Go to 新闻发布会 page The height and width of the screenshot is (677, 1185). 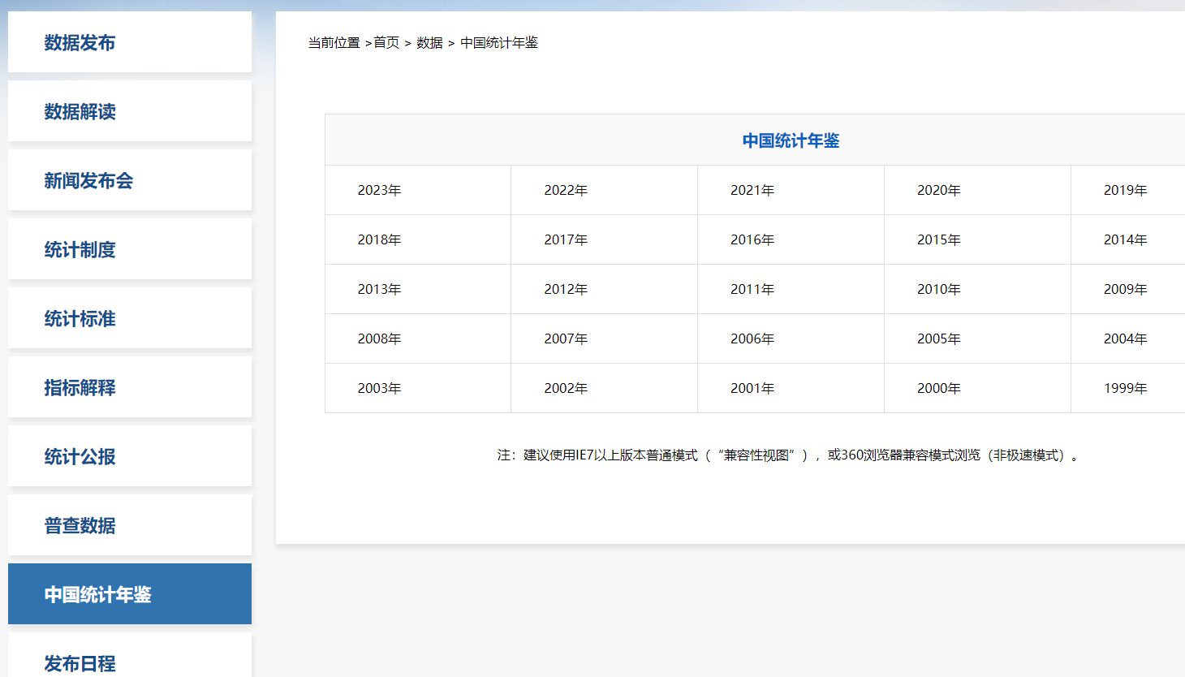coord(88,181)
